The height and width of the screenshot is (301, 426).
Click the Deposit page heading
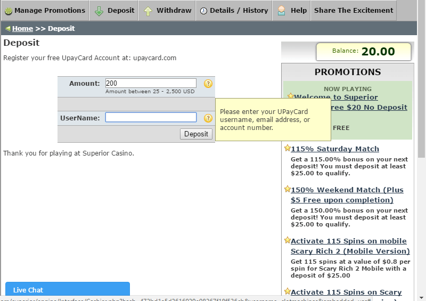[x=21, y=43]
